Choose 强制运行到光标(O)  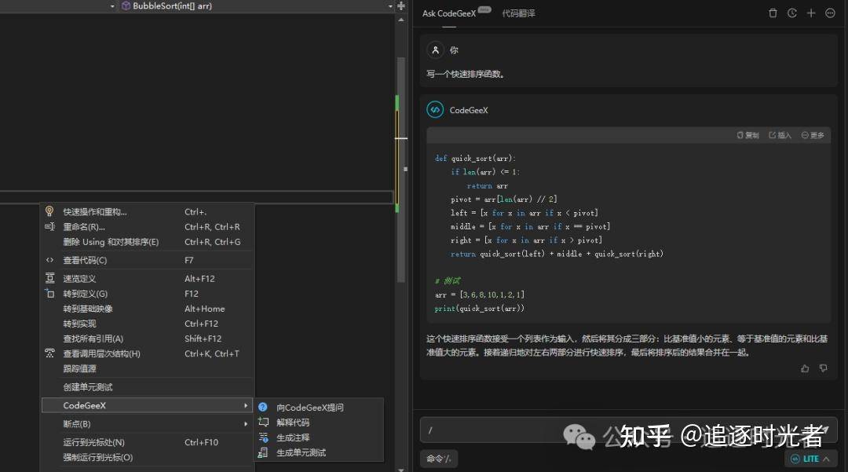tap(147, 457)
